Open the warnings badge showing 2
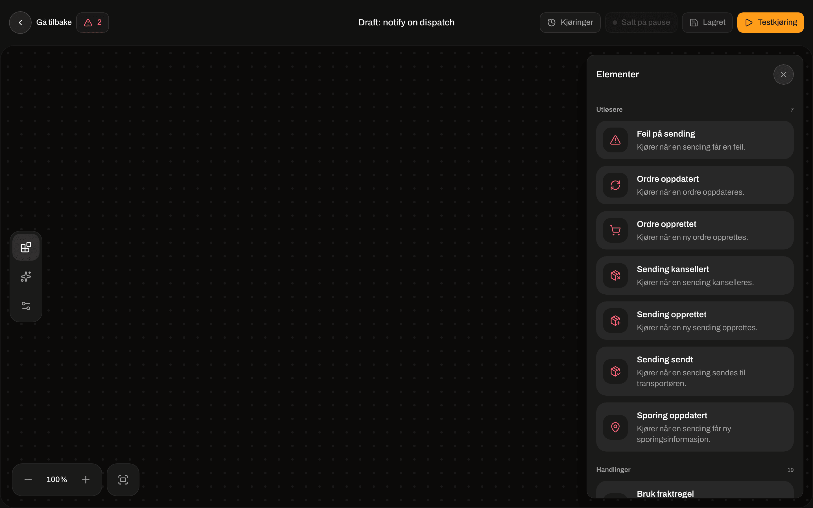The width and height of the screenshot is (813, 508). point(92,23)
